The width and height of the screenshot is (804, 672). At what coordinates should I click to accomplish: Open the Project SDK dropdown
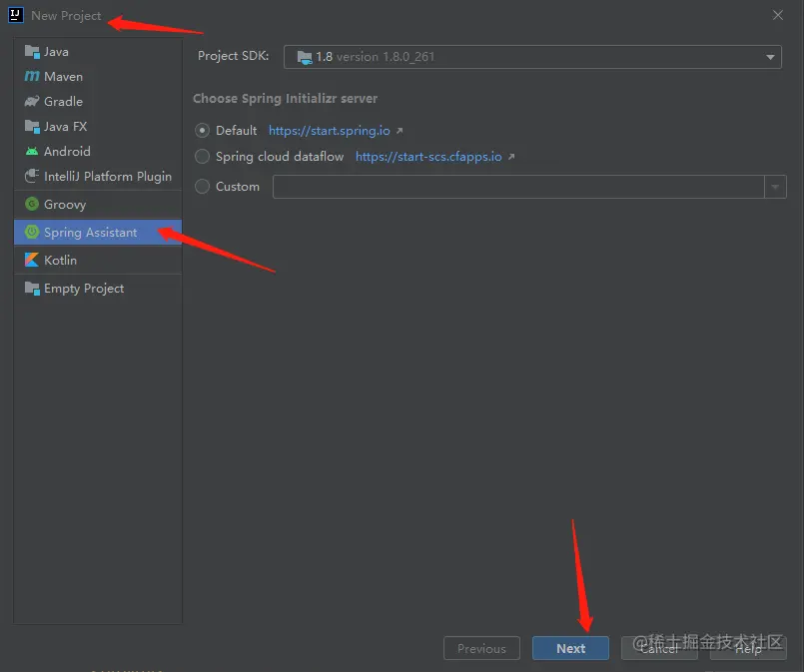tap(770, 57)
